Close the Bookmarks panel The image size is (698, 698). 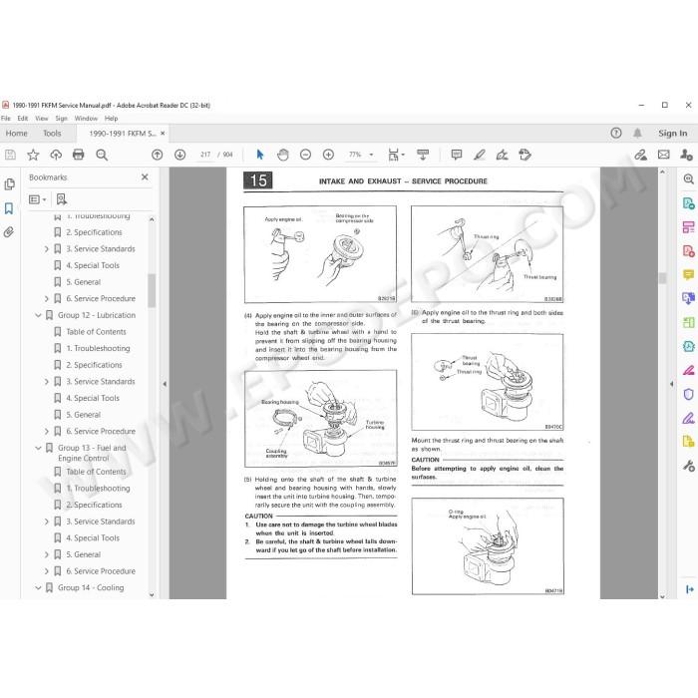click(145, 177)
